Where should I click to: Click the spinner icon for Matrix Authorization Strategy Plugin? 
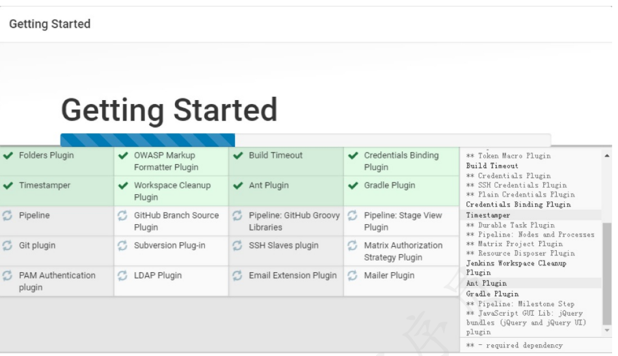coord(353,246)
